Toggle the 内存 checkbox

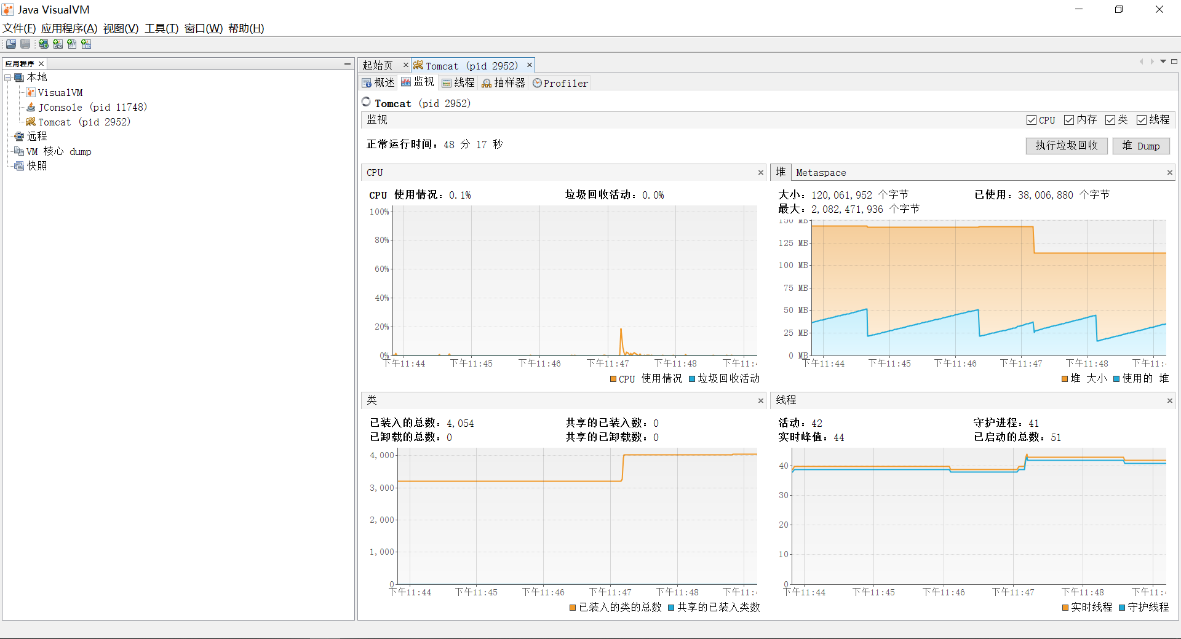[x=1069, y=120]
